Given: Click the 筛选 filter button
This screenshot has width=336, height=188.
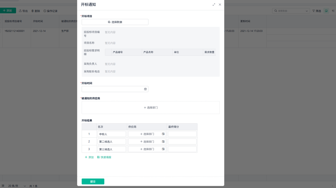Looking at the screenshot, I should coord(317,11).
